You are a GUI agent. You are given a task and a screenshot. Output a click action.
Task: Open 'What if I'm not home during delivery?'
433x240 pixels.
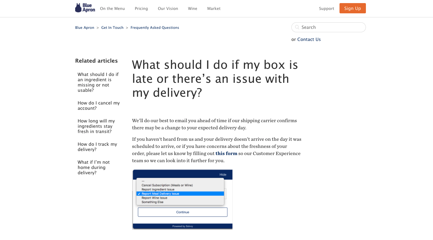coord(94,167)
